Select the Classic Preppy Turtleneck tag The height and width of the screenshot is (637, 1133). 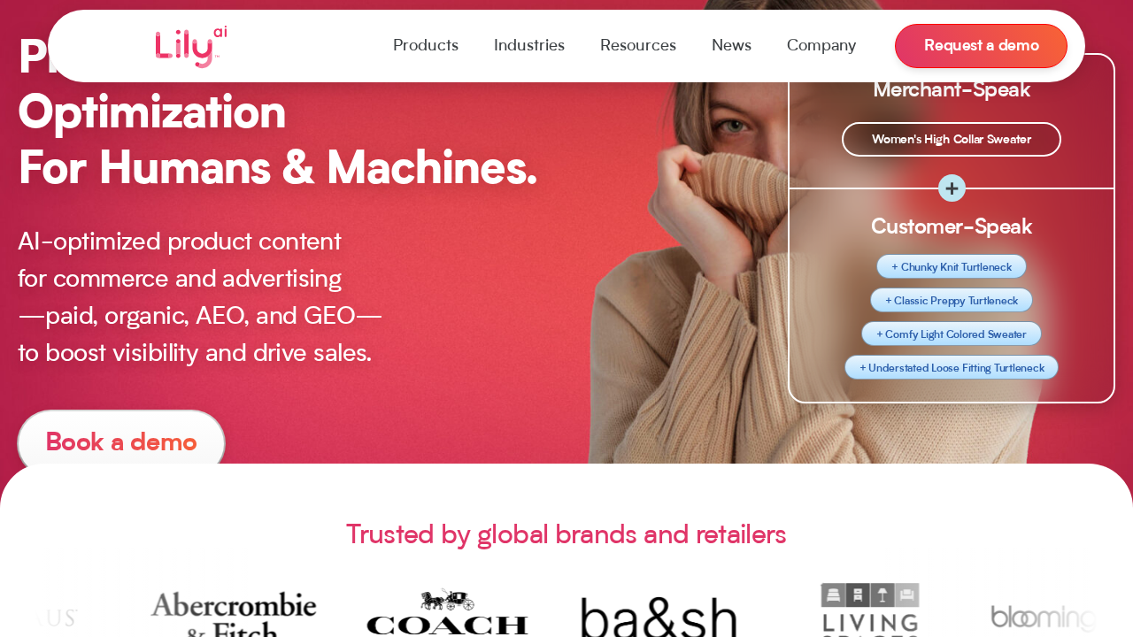952,300
